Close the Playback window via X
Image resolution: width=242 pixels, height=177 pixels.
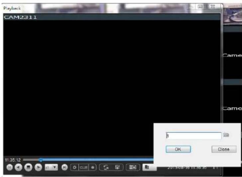click(213, 7)
